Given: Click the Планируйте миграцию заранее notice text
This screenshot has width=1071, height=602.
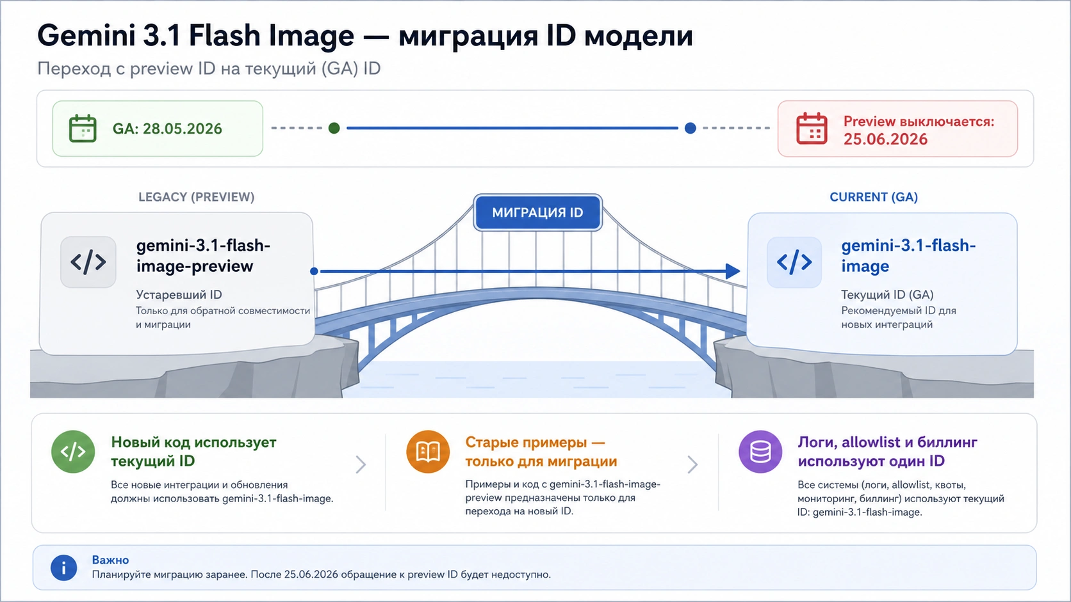Looking at the screenshot, I should coord(321,574).
